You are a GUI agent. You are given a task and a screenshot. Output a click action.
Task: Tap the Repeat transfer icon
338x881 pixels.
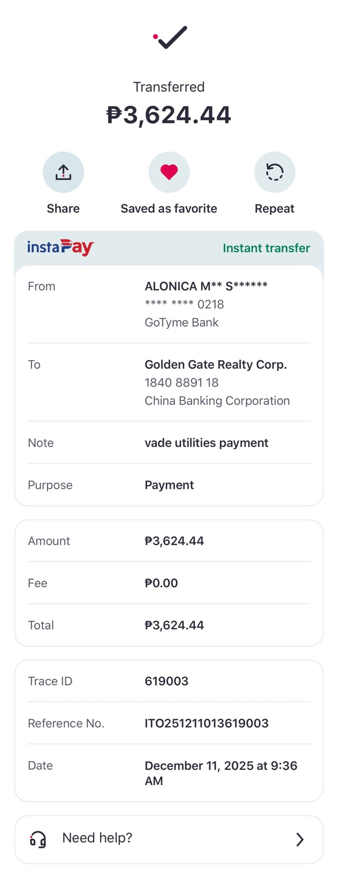click(x=275, y=172)
